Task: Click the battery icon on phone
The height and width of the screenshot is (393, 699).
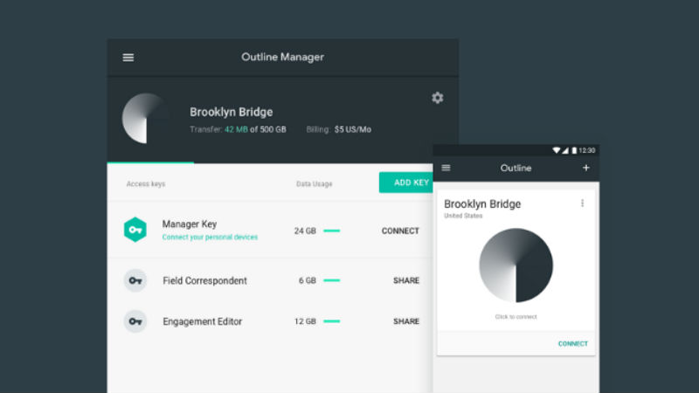Action: pos(574,150)
